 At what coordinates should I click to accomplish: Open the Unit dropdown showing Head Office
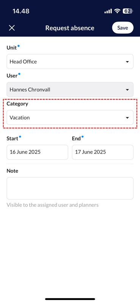tap(70, 61)
